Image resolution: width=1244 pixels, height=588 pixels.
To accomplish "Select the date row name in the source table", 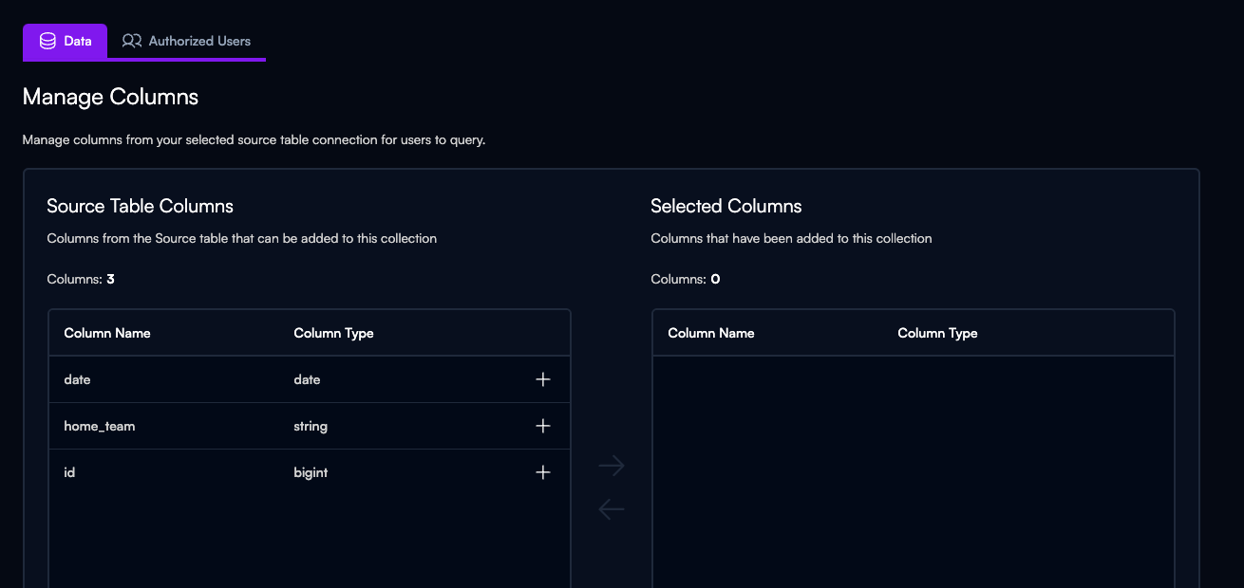I will [77, 379].
